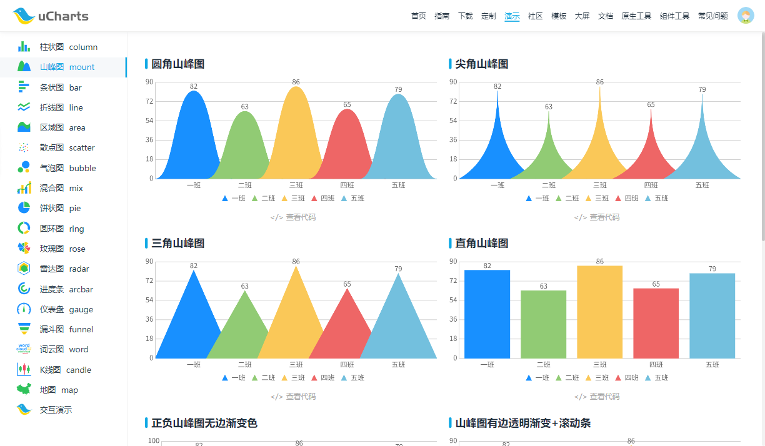Click the column chart icon in sidebar

point(24,47)
